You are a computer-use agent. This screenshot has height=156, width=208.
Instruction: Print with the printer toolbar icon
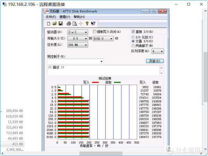click(69, 24)
